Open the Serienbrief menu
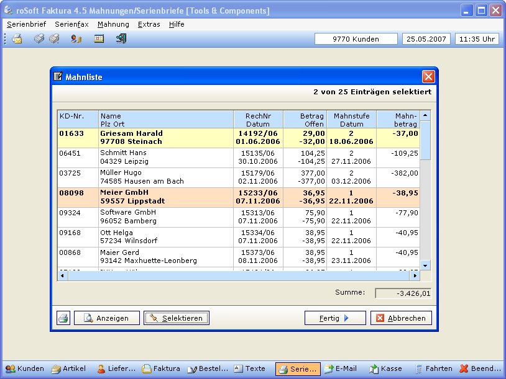The height and width of the screenshot is (379, 506). pyautogui.click(x=26, y=24)
